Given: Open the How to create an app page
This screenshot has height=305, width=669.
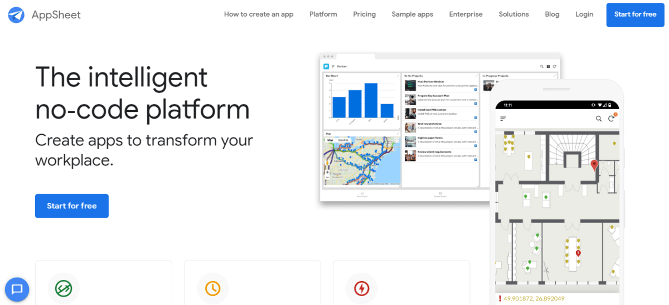Looking at the screenshot, I should (259, 14).
